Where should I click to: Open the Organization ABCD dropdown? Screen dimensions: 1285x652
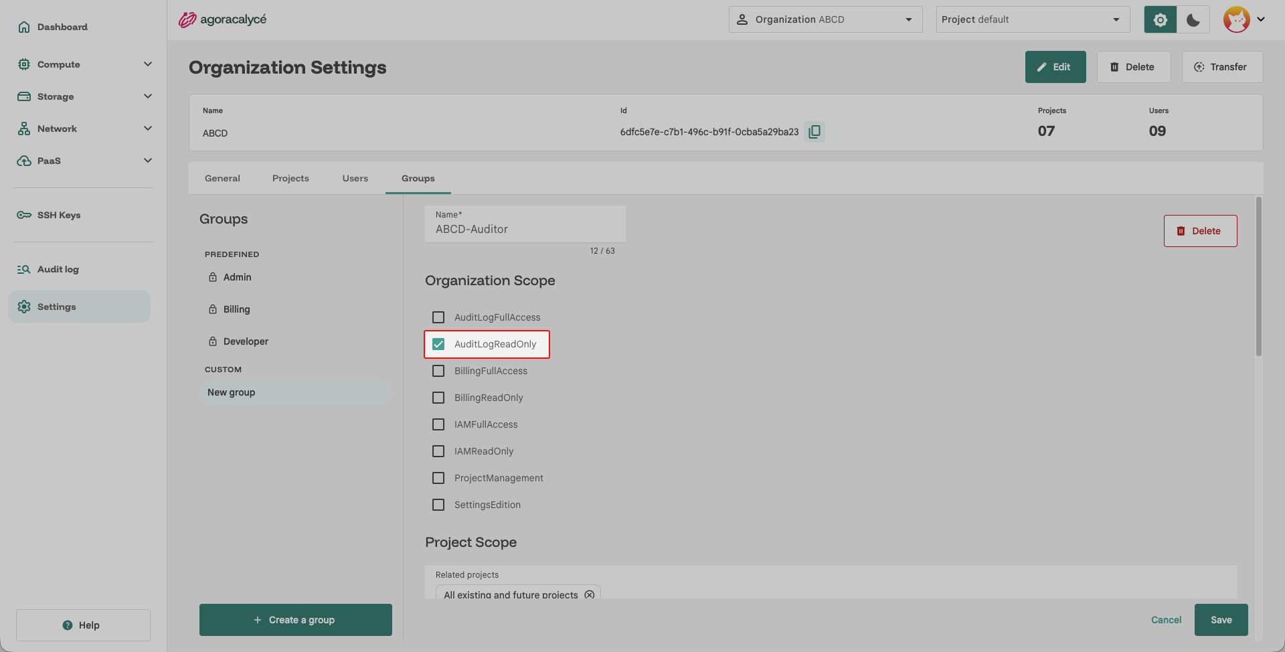pos(826,19)
